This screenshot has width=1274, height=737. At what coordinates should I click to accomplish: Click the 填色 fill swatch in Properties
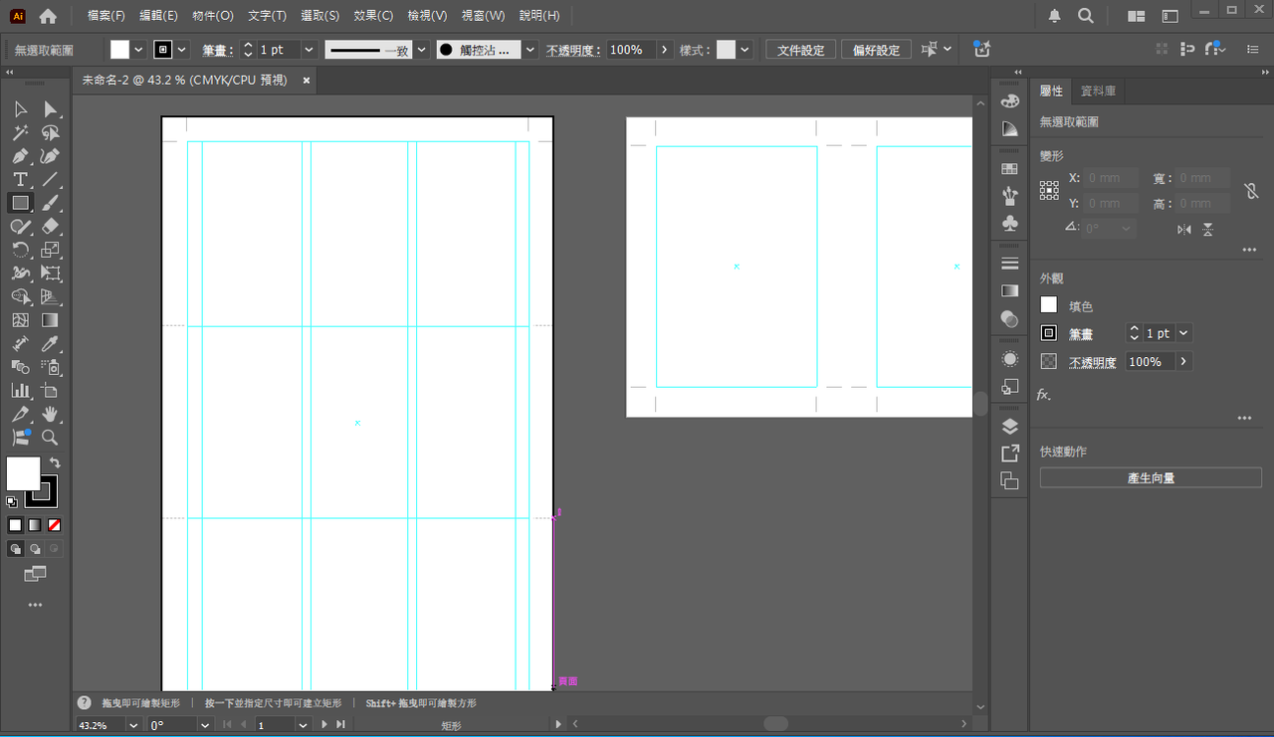click(1049, 305)
